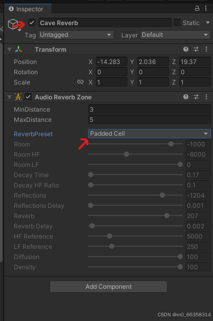The height and width of the screenshot is (321, 213).
Task: Click the Room HF slider handle
Action: [x=126, y=154]
